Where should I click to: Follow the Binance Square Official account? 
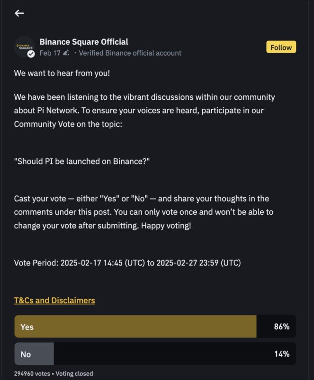pos(281,47)
